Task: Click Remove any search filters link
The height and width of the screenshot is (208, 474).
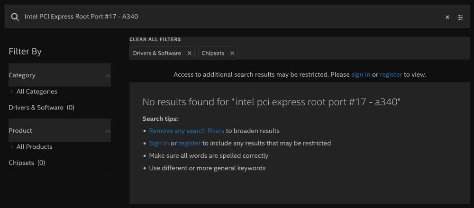Action: 186,131
